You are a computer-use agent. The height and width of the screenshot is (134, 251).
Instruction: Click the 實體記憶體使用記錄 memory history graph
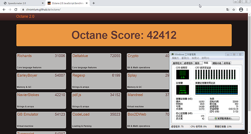[216, 90]
